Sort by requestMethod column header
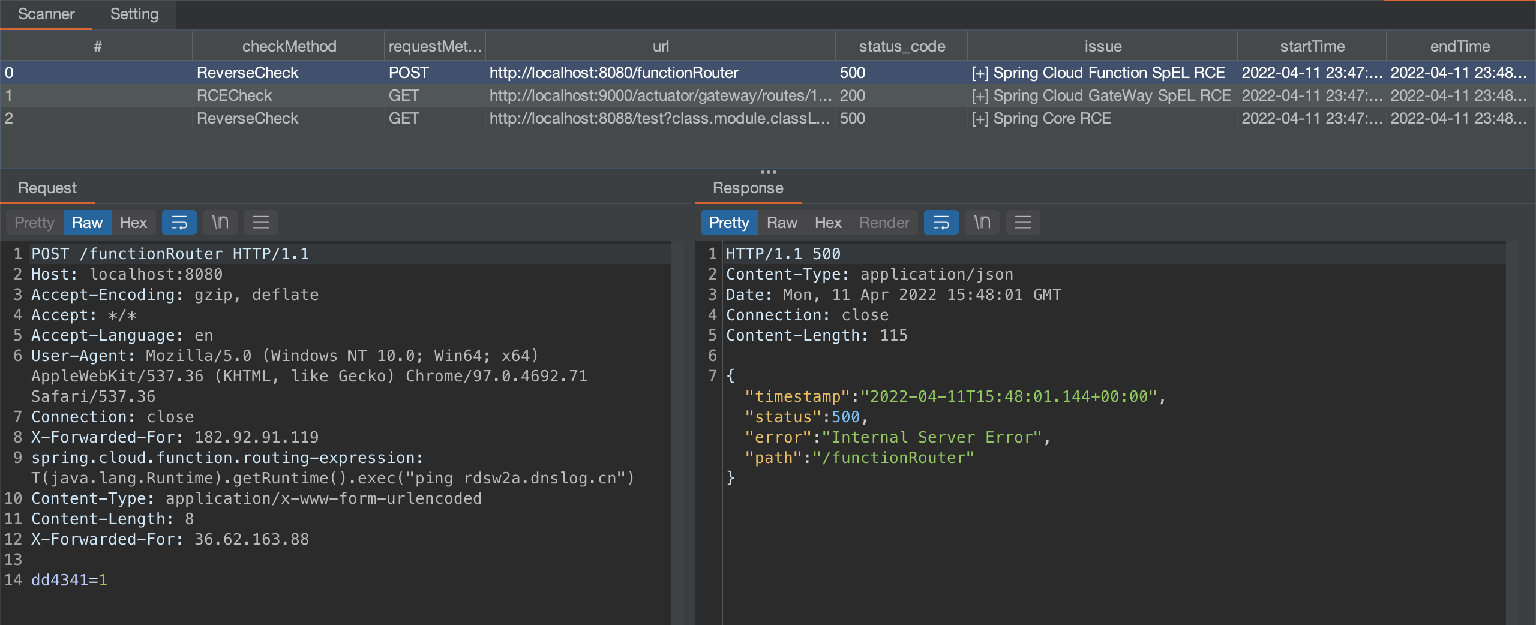 pos(435,46)
